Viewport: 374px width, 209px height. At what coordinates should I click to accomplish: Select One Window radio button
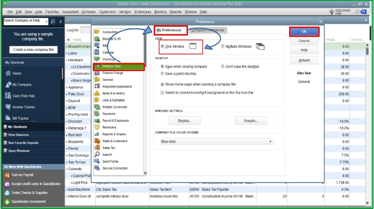click(x=163, y=46)
